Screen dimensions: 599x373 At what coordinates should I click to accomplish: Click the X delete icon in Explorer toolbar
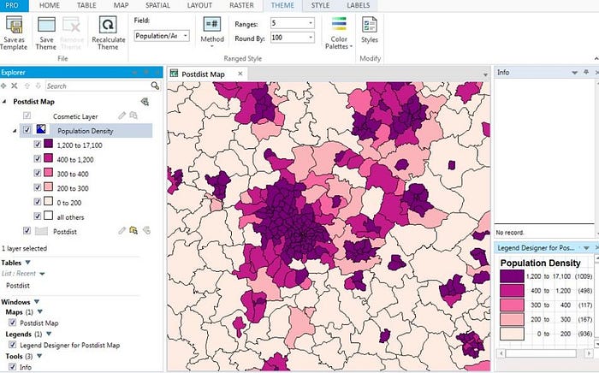[15, 86]
